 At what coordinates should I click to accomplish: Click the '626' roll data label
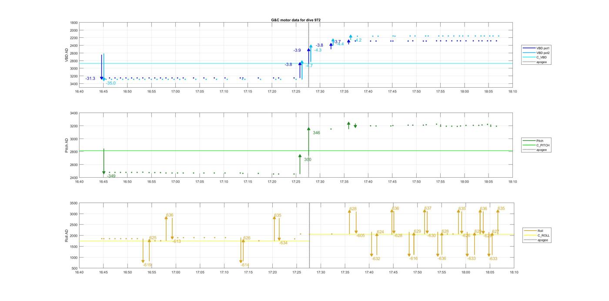[x=247, y=238]
